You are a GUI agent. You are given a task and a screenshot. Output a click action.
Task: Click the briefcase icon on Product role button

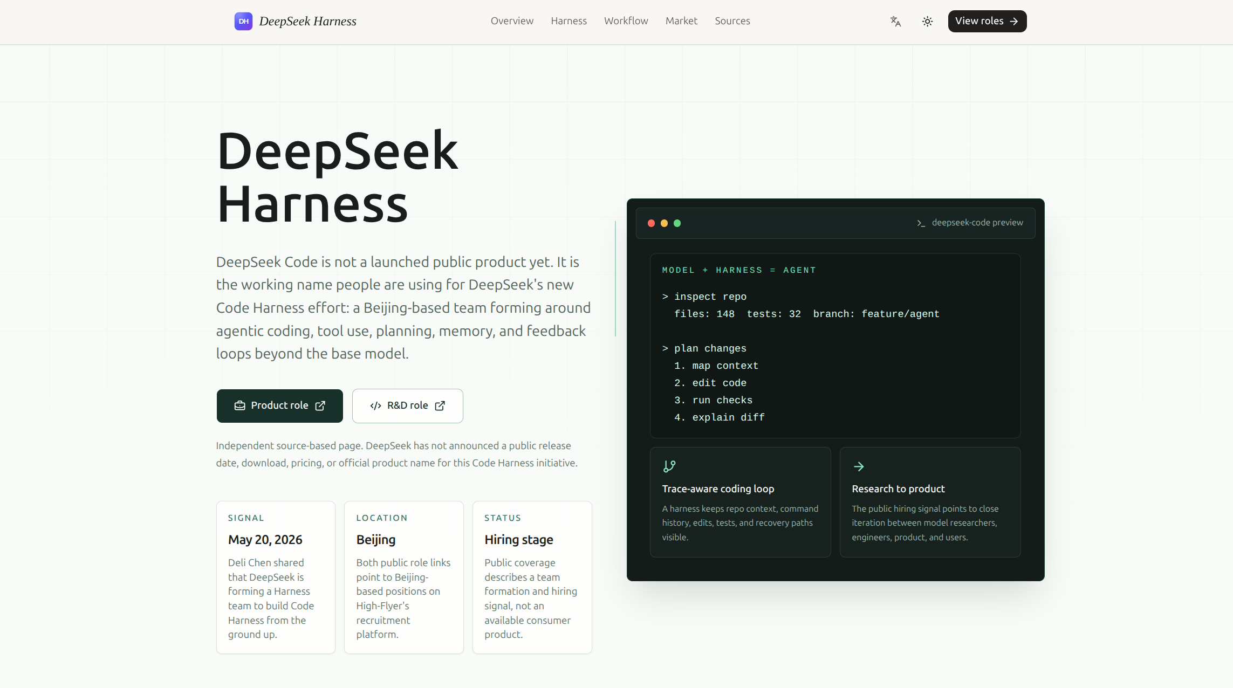point(239,405)
